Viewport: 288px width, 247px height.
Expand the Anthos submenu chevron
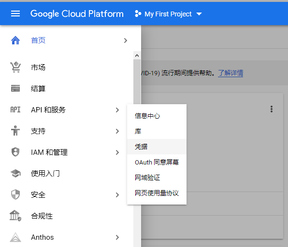click(117, 237)
